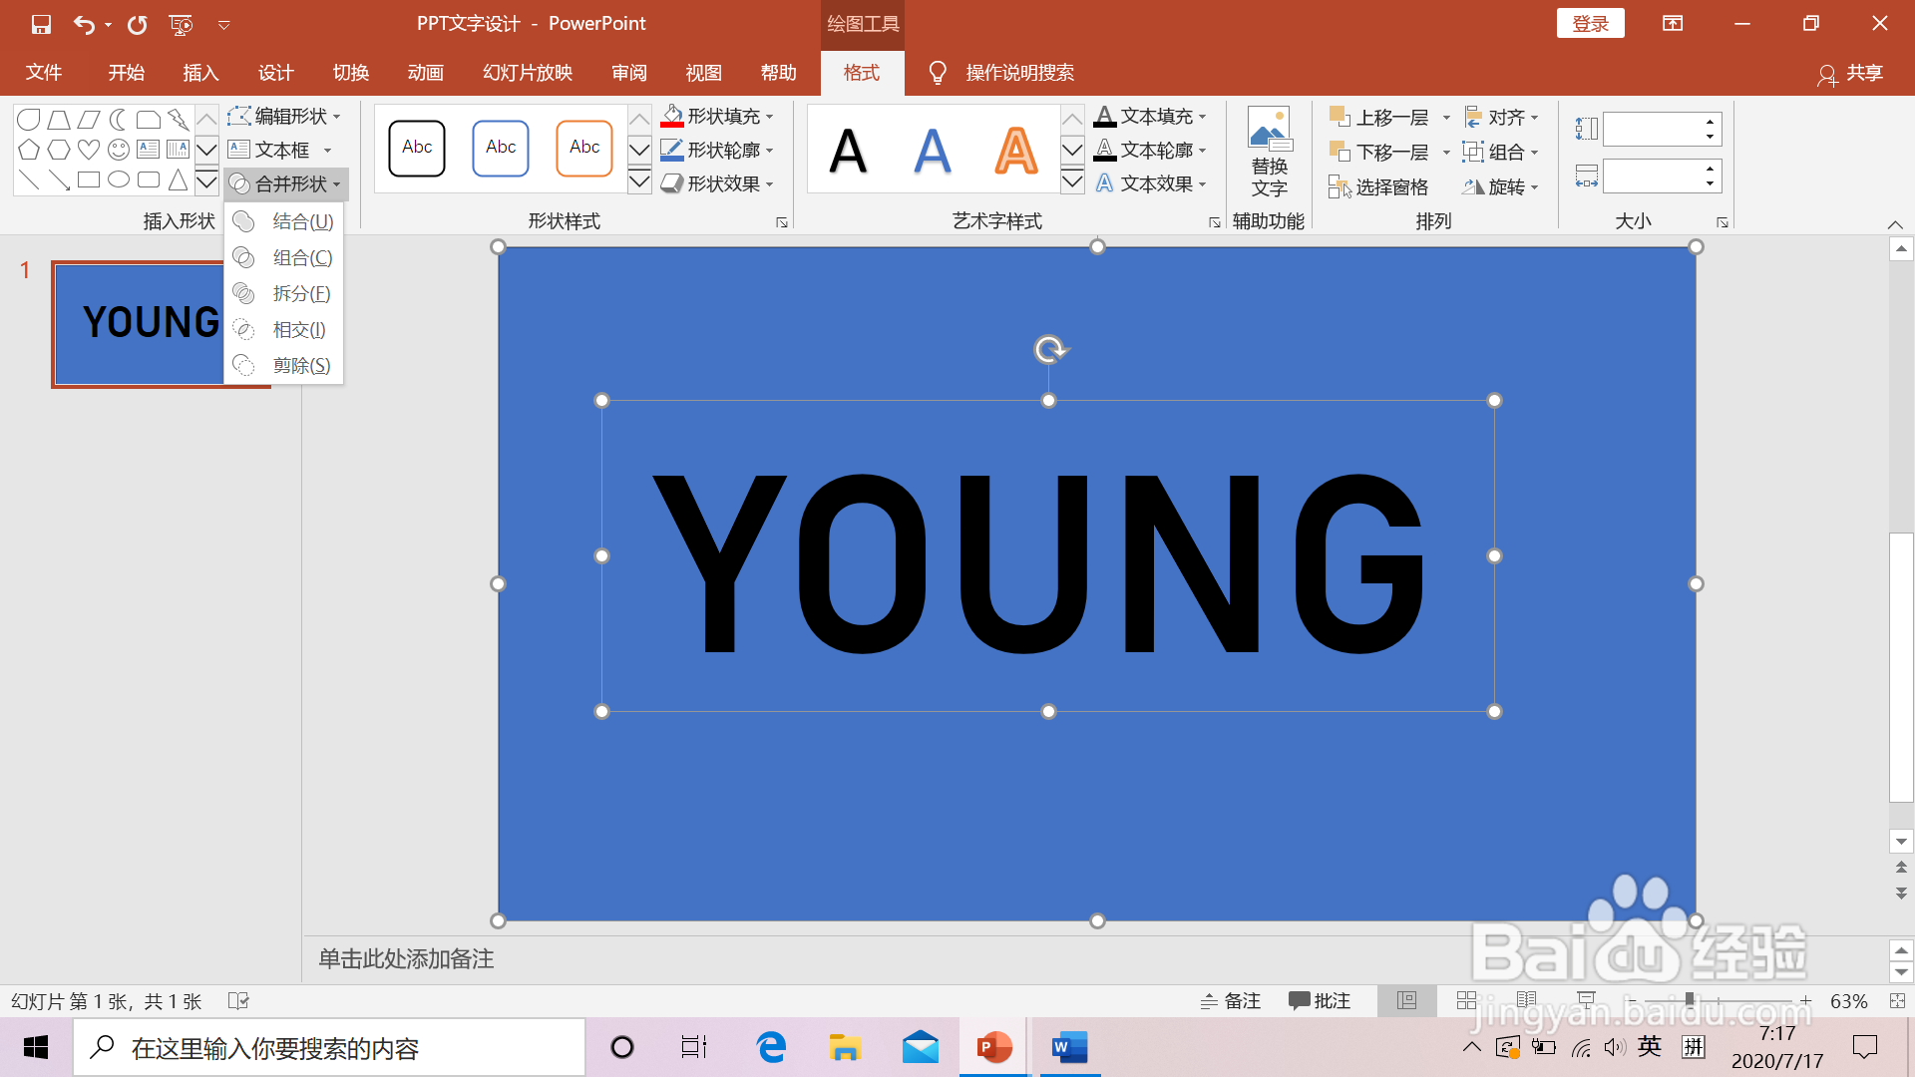This screenshot has width=1915, height=1077.
Task: Start slideshow from beginning icon
Action: click(x=181, y=24)
